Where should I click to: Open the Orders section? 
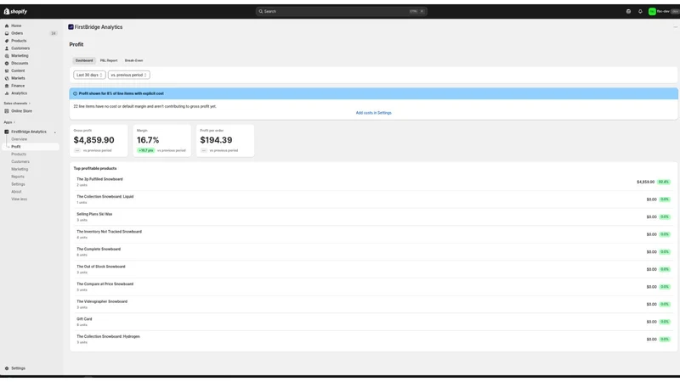click(17, 33)
